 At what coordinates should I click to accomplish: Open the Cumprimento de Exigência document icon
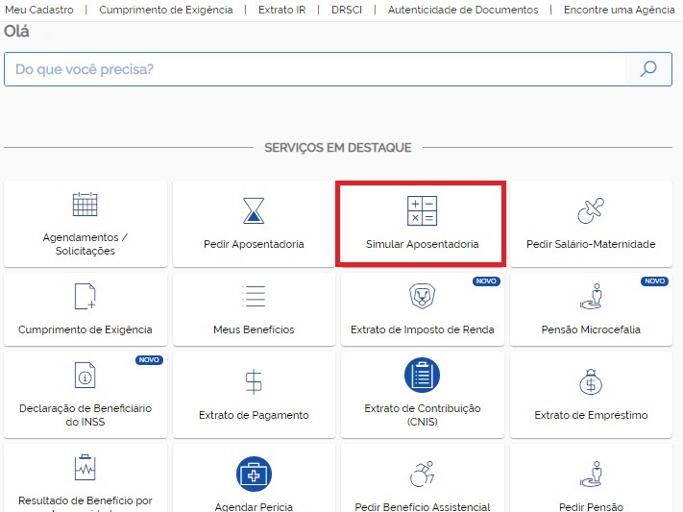pyautogui.click(x=85, y=296)
